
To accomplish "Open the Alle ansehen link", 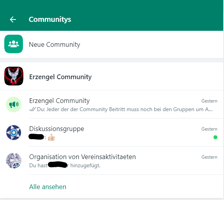I will pyautogui.click(x=48, y=187).
